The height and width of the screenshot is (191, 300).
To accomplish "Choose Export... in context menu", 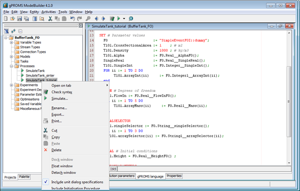I will [76, 114].
